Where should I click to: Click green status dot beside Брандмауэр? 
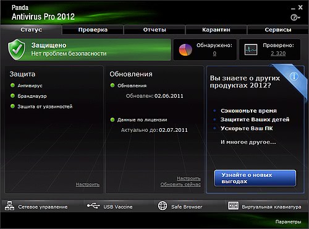(12, 96)
